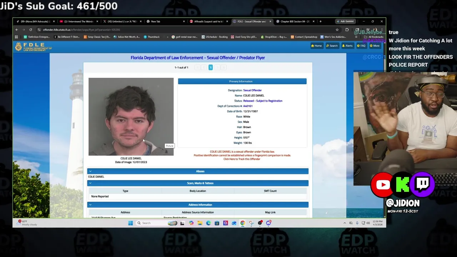This screenshot has height=257, width=457.
Task: Open Alerts in the FDLE navbar
Action: 347,46
